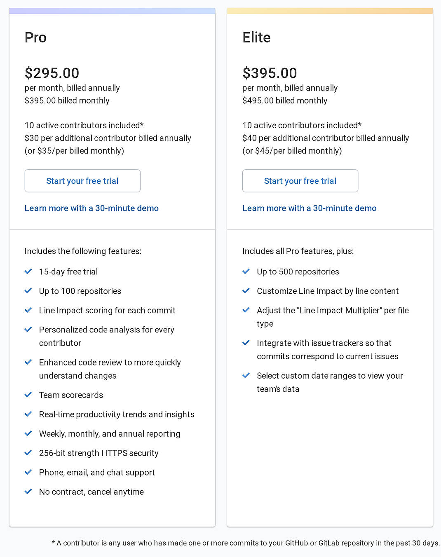
Task: Click the checkmark beside "Weekly, monthly, and annual reporting"
Action: pos(28,433)
